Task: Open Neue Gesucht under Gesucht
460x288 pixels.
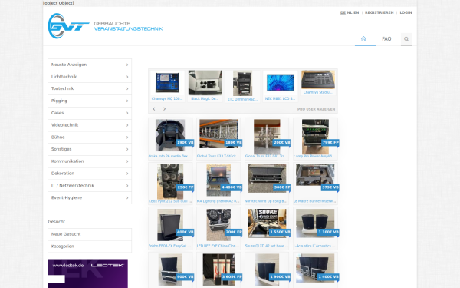Action: click(x=90, y=234)
